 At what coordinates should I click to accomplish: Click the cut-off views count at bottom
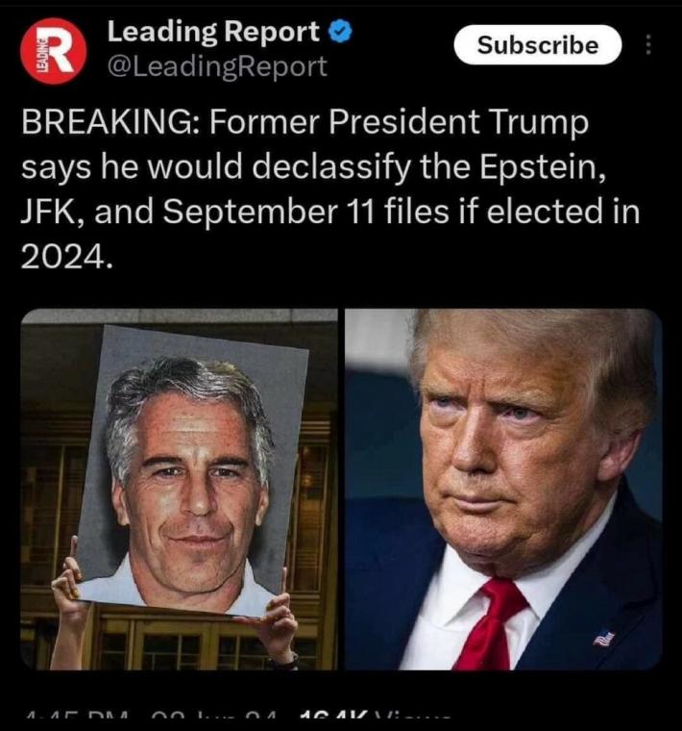point(376,727)
